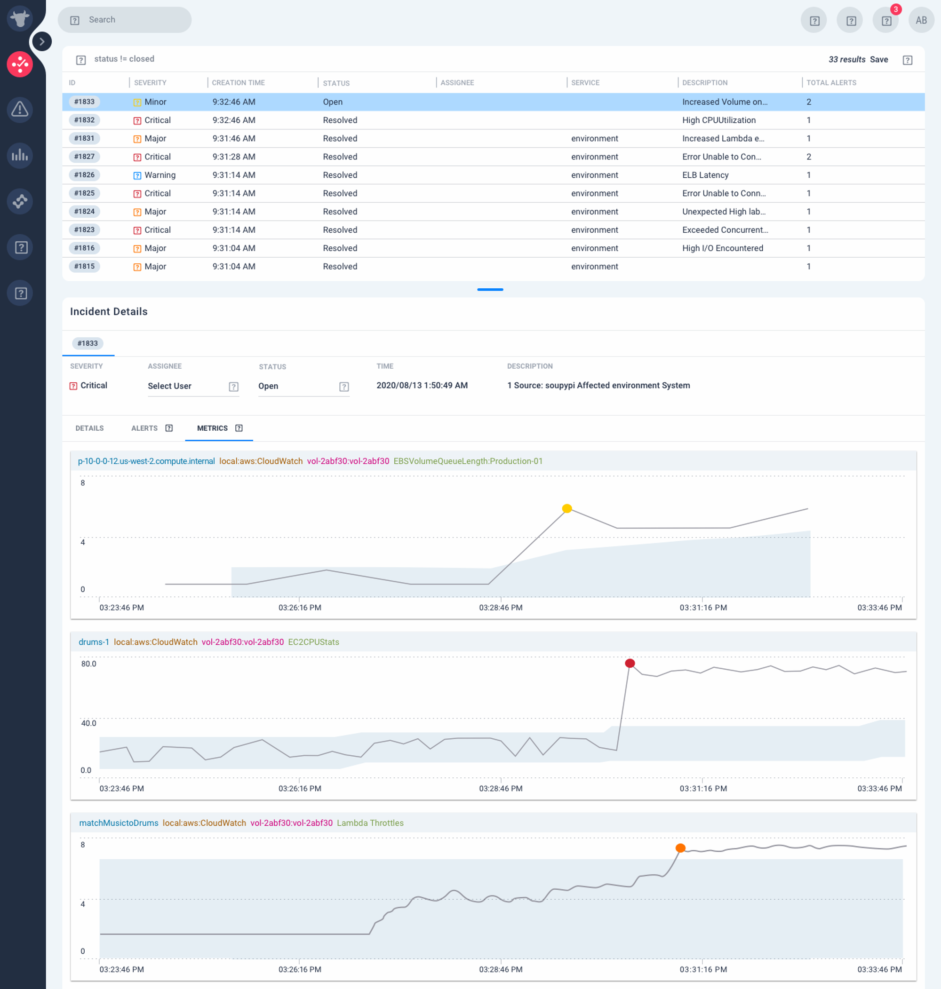941x989 pixels.
Task: Click the filter icon beside status != closed
Action: (x=81, y=60)
